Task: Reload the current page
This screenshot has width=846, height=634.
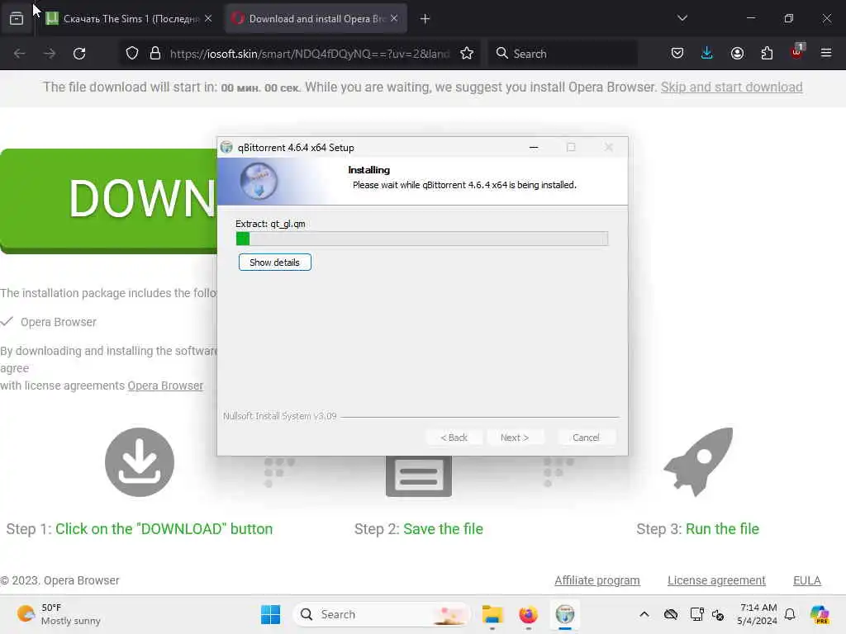Action: point(79,54)
